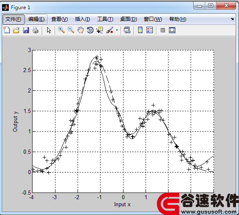Click the Link Plot icon

coord(127,30)
